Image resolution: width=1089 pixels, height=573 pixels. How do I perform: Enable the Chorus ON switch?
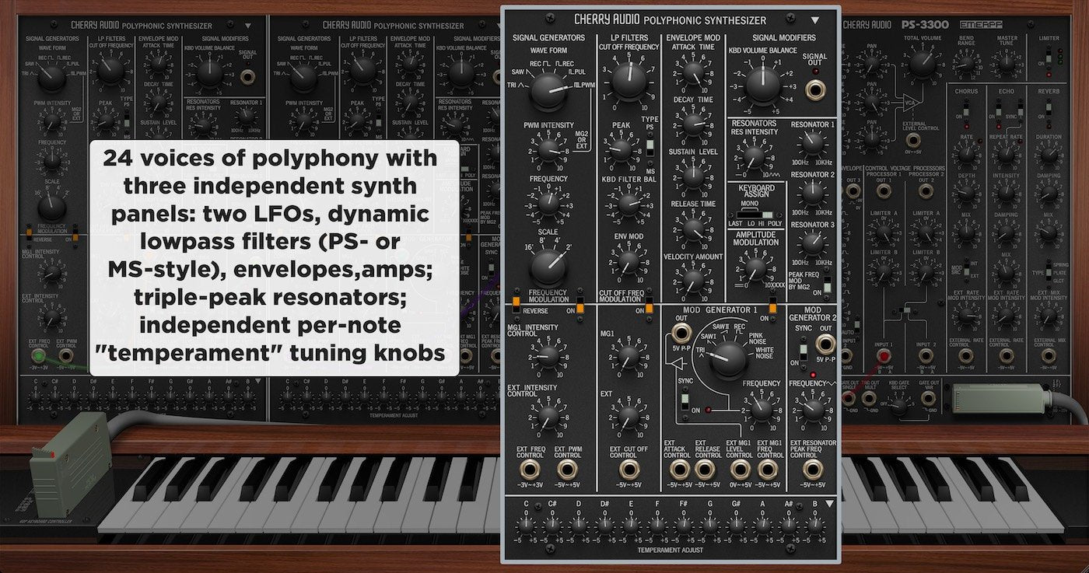[x=966, y=110]
